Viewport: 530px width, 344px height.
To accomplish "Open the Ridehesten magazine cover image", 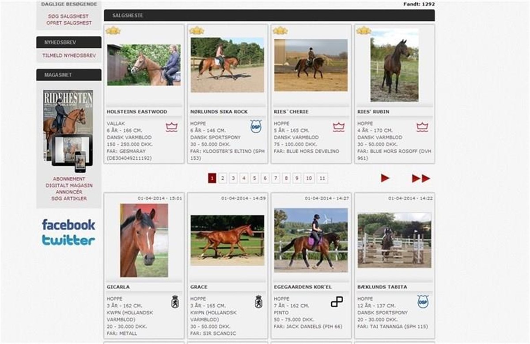I will click(68, 125).
